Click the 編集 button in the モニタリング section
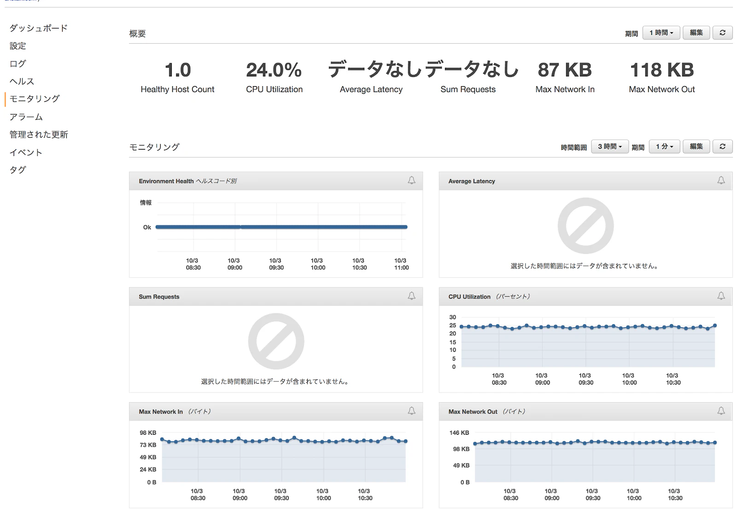This screenshot has height=520, width=737. click(x=696, y=146)
